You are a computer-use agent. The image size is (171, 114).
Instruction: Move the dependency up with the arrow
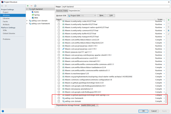[169, 27]
